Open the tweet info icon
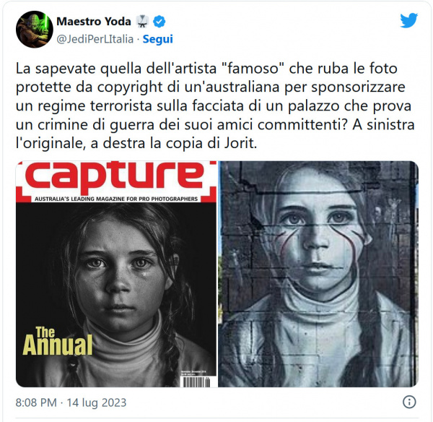This screenshot has height=422, width=433. click(x=409, y=402)
